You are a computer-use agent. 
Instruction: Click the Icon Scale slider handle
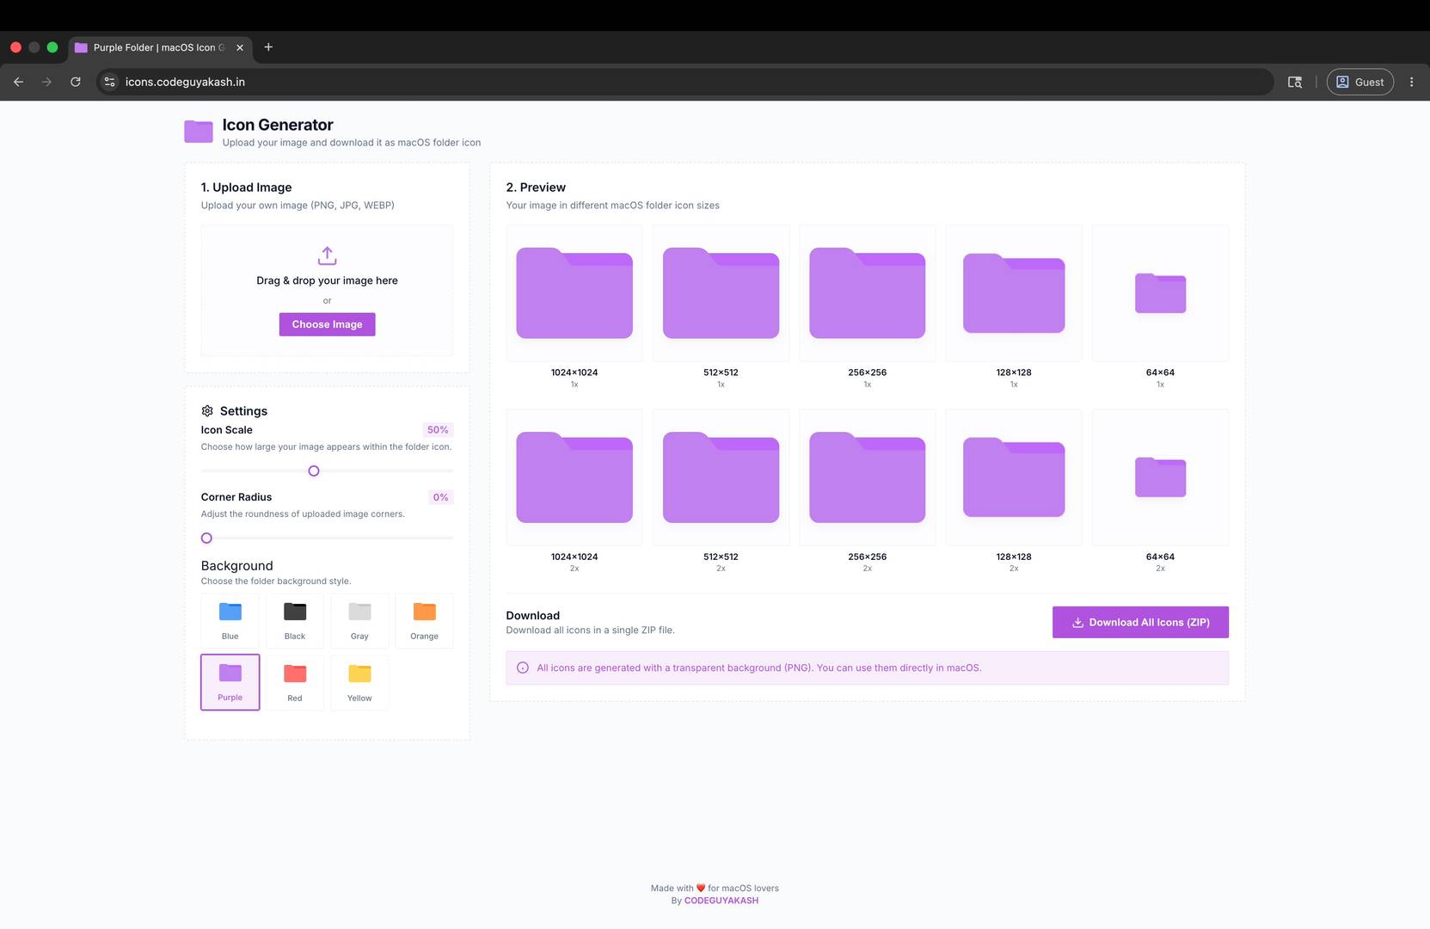pos(314,471)
